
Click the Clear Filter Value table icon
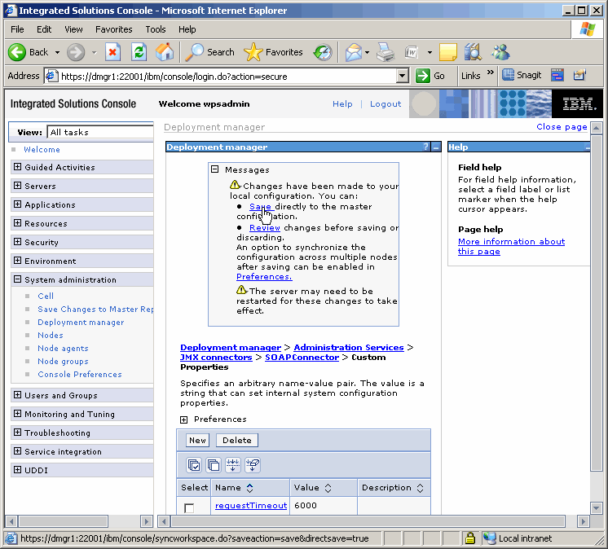[x=253, y=465]
